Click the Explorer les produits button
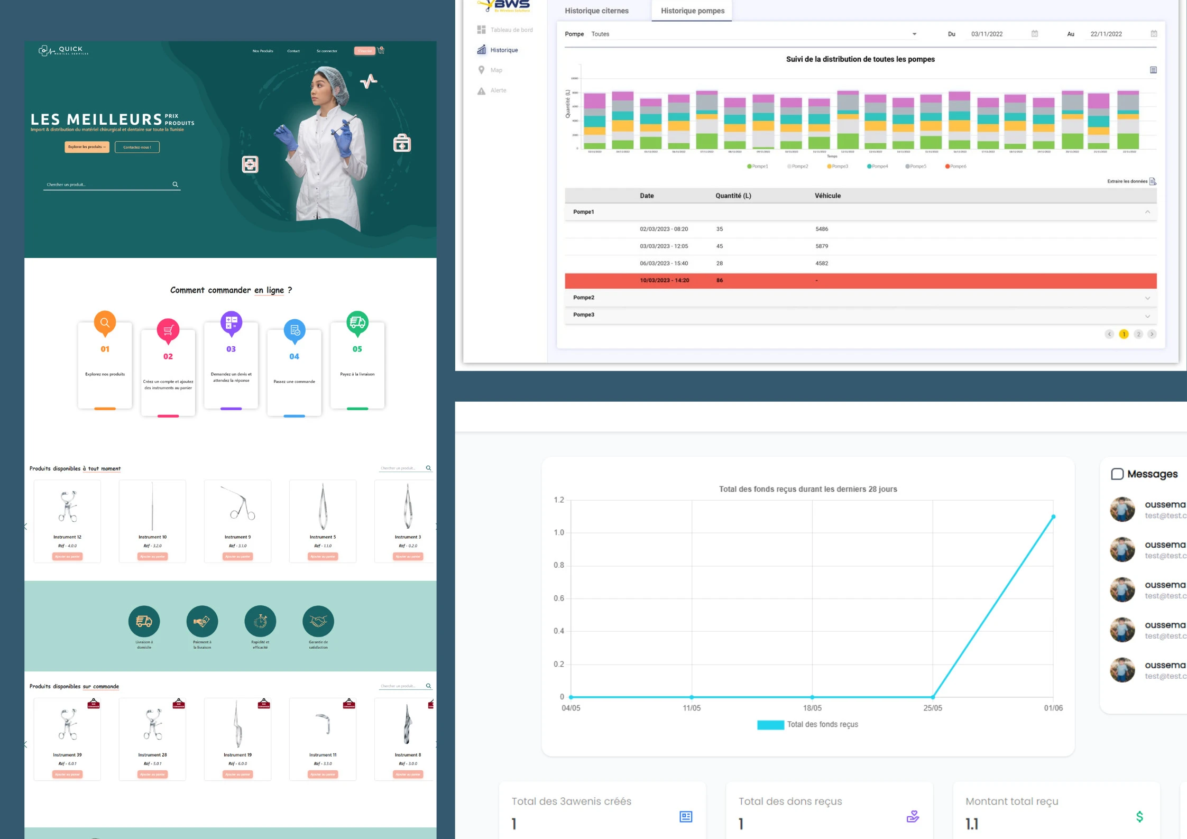 coord(87,147)
